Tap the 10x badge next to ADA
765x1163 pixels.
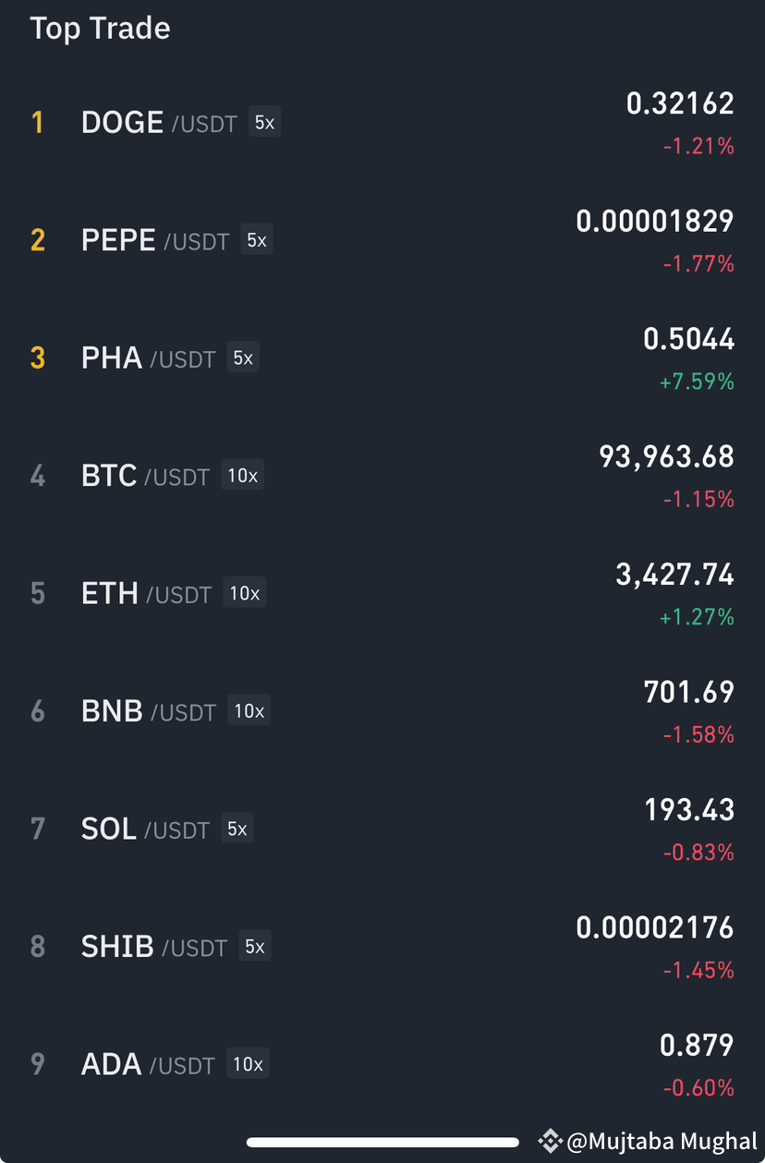[x=248, y=1064]
